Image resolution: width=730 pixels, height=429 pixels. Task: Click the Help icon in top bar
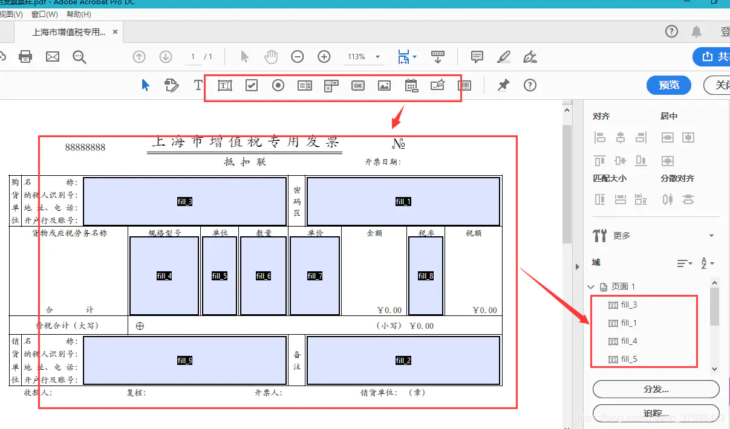(671, 31)
